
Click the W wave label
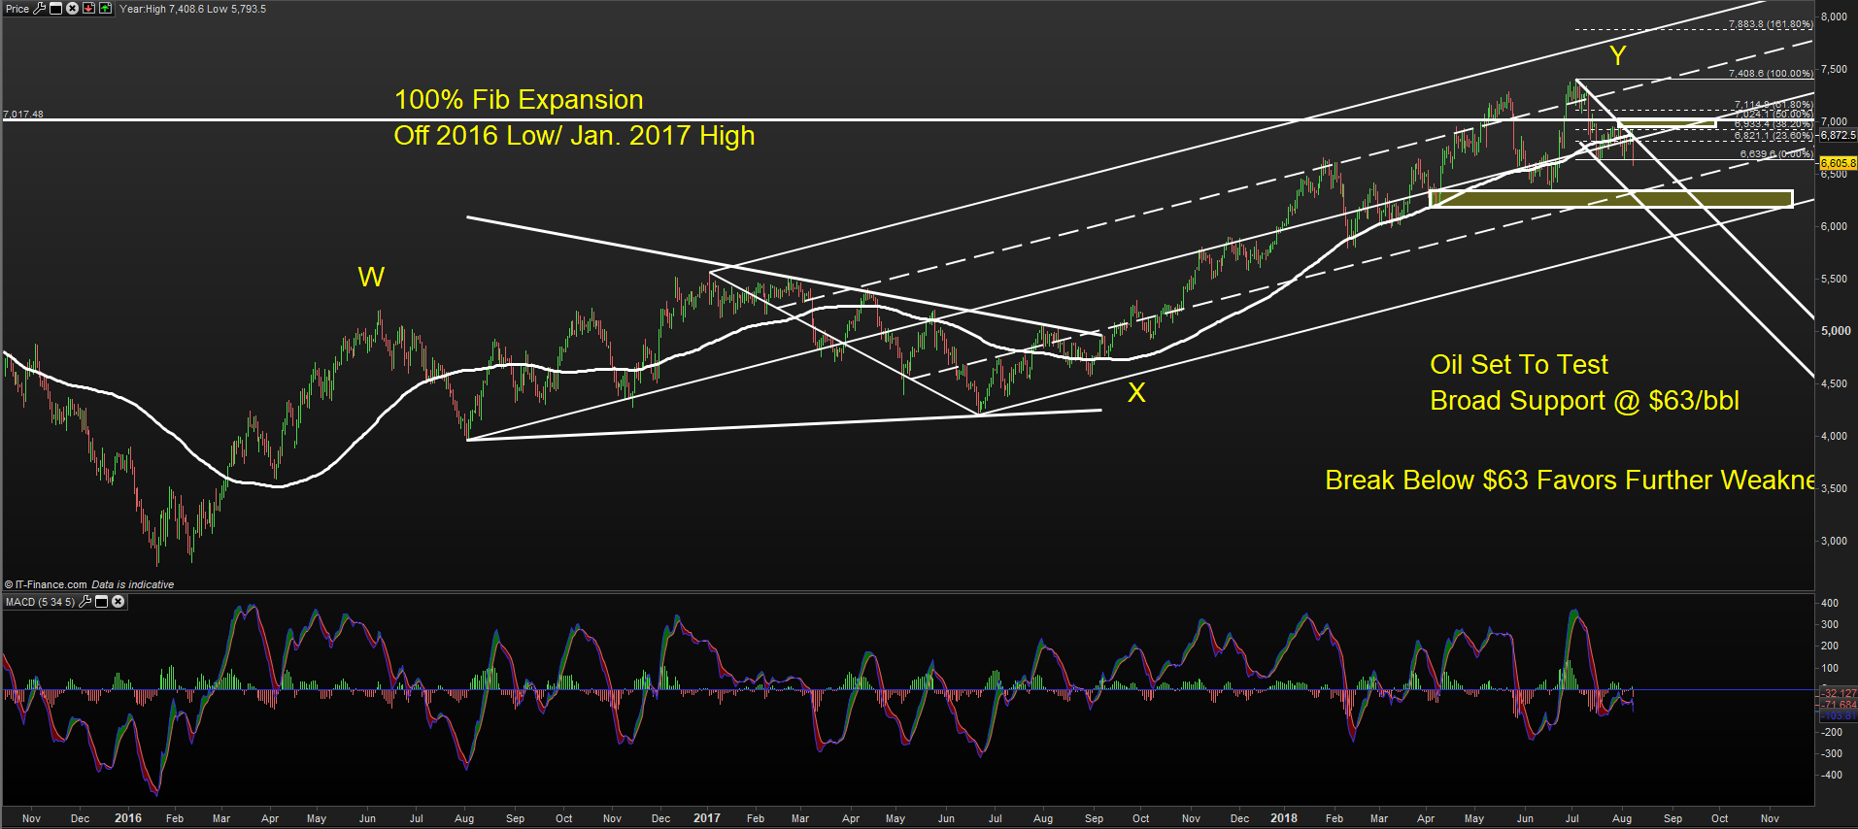[x=371, y=278]
